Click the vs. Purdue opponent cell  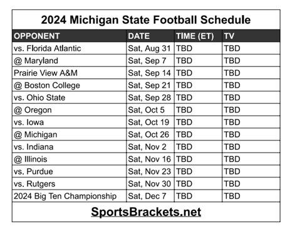click(x=70, y=171)
